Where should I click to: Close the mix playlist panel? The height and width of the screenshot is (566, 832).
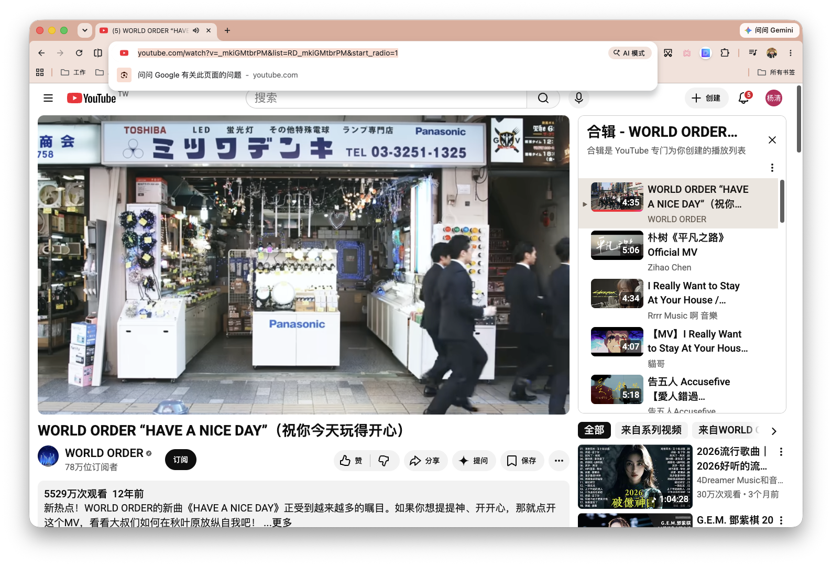pos(772,140)
